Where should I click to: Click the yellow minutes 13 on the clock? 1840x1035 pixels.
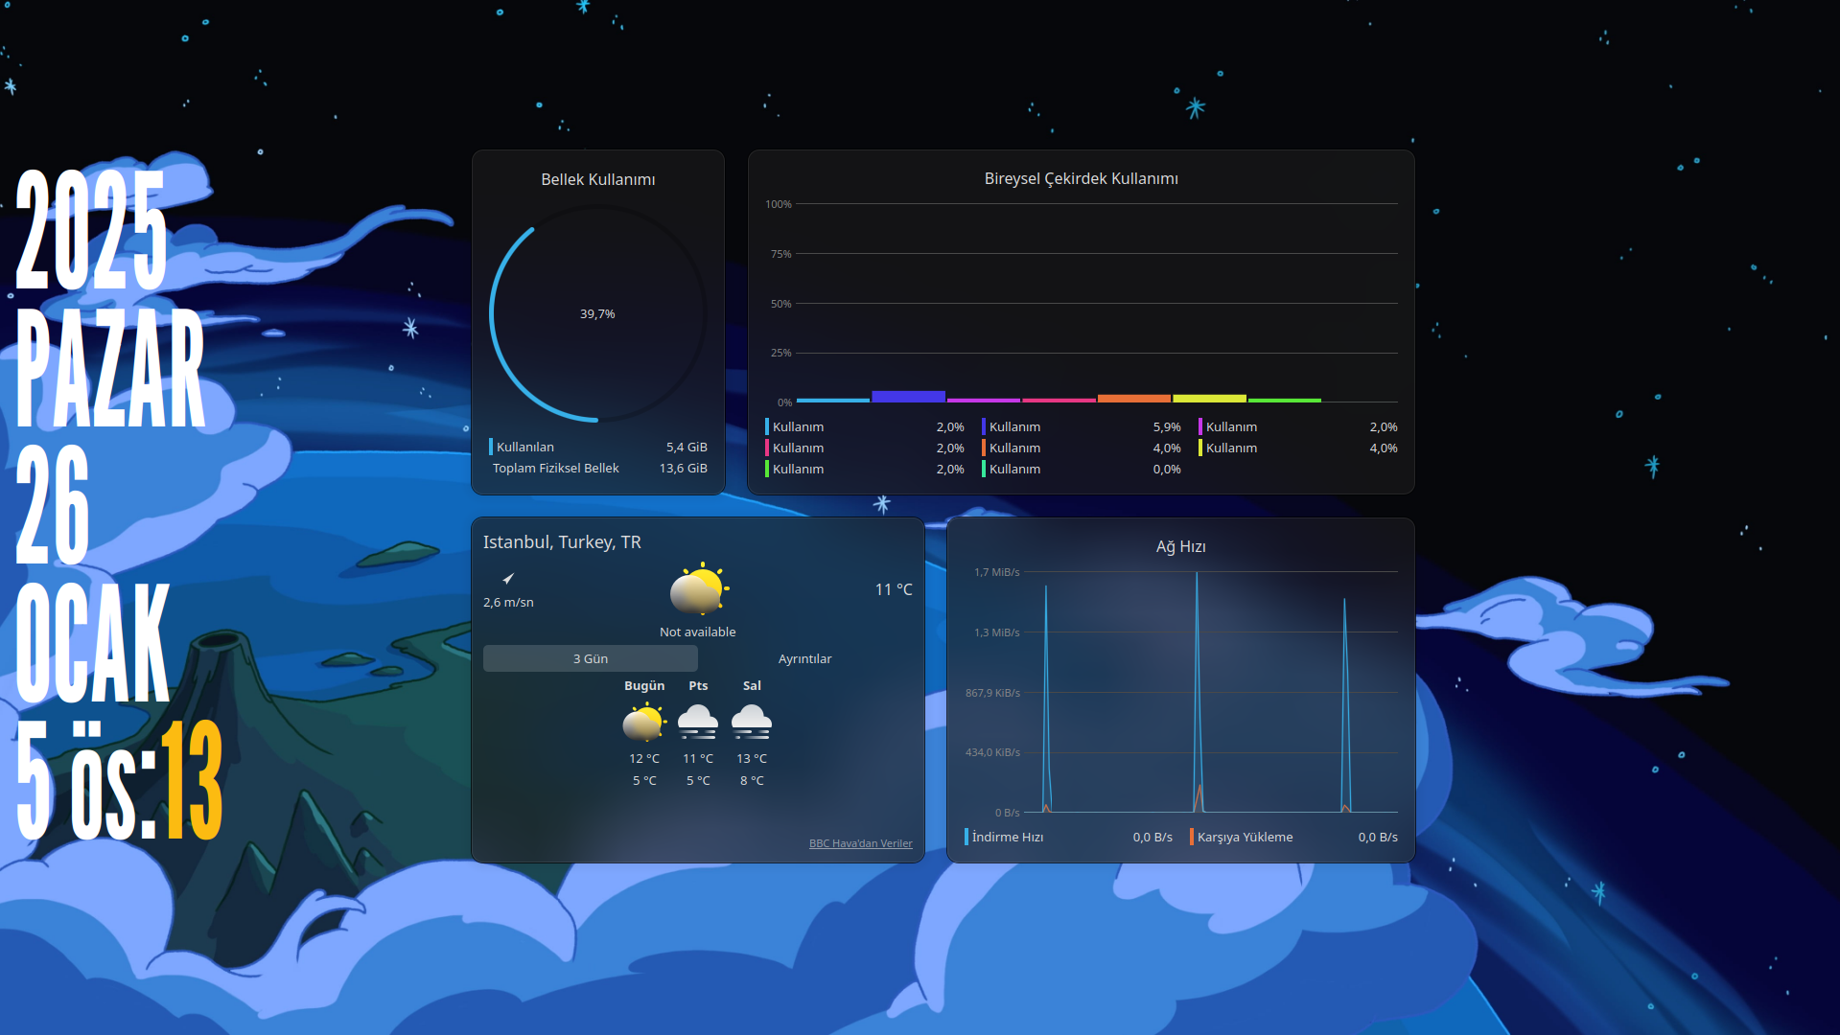[x=192, y=780]
